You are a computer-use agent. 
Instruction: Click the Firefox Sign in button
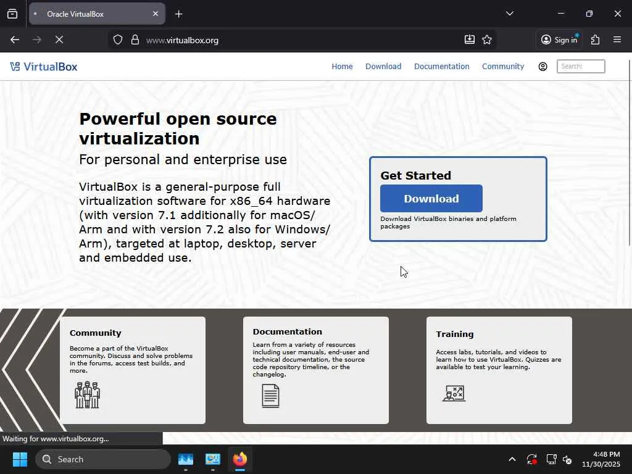559,39
